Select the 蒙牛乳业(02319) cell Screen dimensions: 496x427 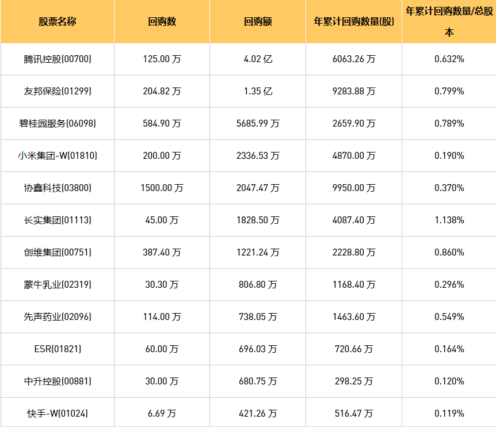click(58, 285)
